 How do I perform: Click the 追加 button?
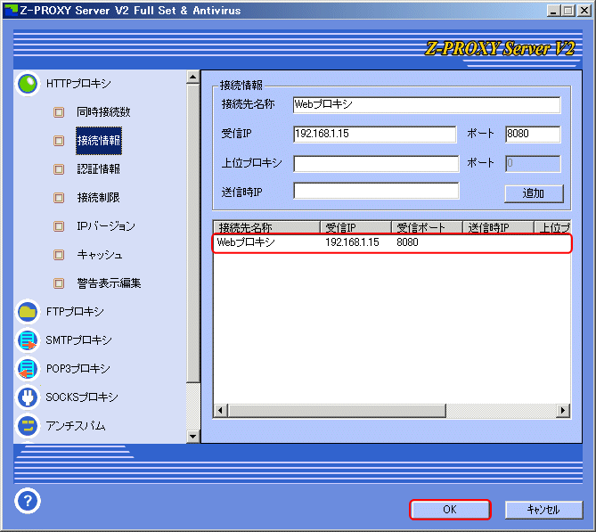[x=534, y=193]
